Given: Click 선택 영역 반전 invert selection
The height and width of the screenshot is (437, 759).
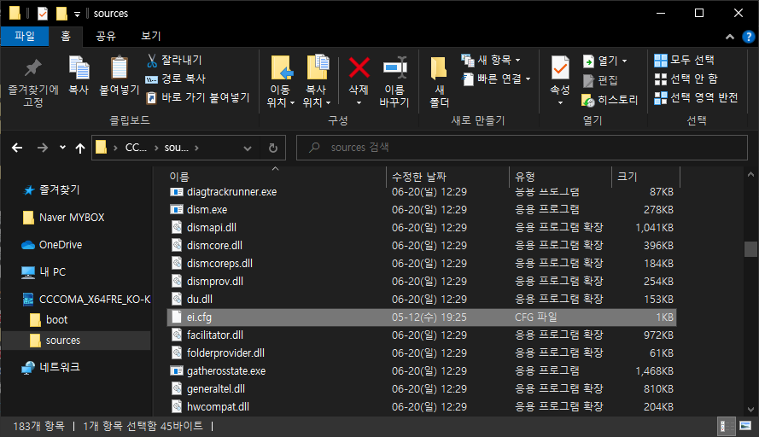Looking at the screenshot, I should tap(696, 98).
